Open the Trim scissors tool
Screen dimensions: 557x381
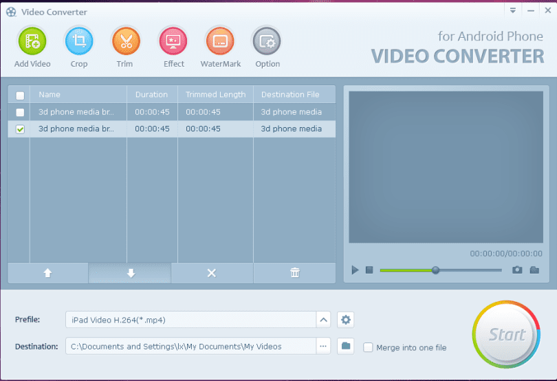126,41
